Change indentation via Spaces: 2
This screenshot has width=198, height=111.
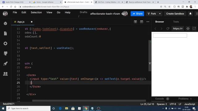161,104
